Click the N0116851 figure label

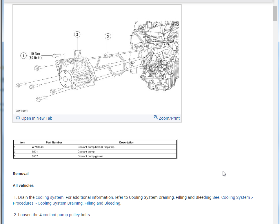coord(22,111)
